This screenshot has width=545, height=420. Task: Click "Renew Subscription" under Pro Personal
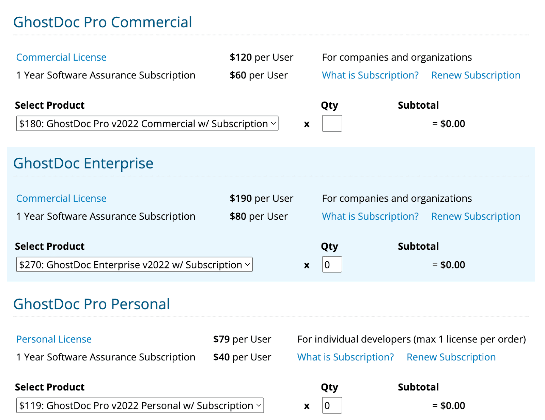click(x=451, y=357)
